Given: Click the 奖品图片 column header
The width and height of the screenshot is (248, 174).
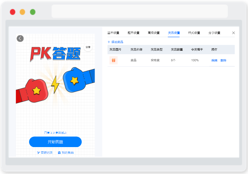Looking at the screenshot, I should [115, 50].
